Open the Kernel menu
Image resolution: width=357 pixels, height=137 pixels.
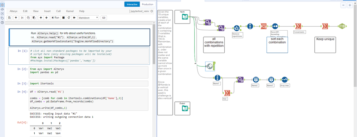[x=70, y=11]
